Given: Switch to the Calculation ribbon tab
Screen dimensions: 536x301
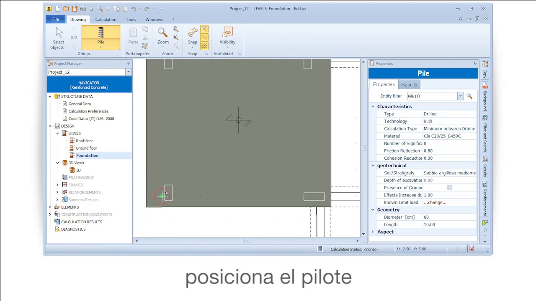Looking at the screenshot, I should (x=106, y=20).
